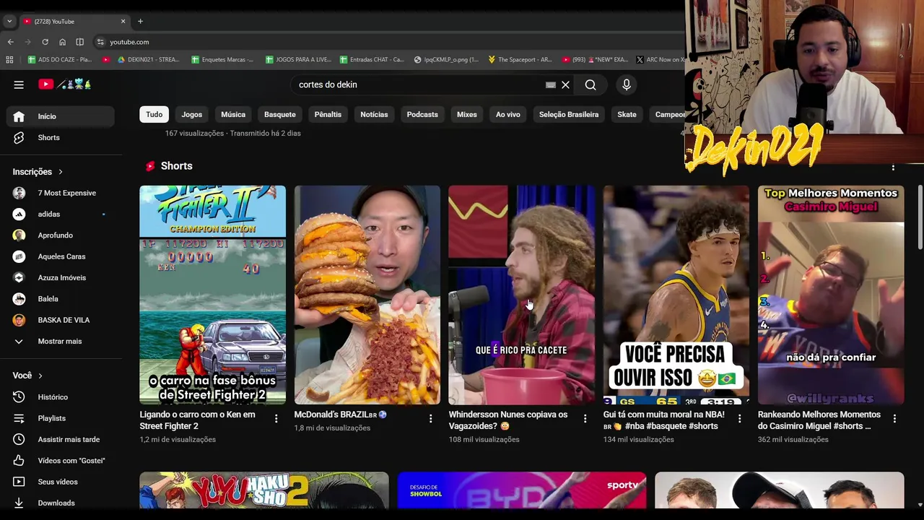Open Balela channel subscription
This screenshot has width=924, height=520.
(x=61, y=299)
